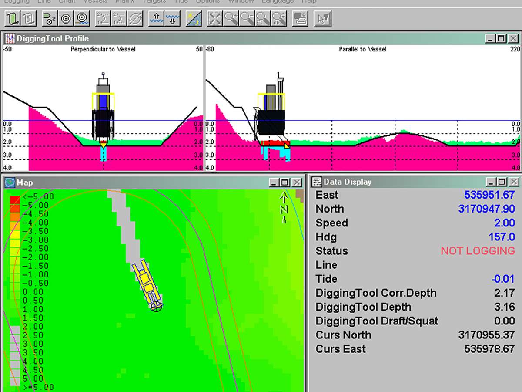Viewport: 522px width, 392px height.
Task: Click the second grayed line-number icon
Action: tap(119, 19)
